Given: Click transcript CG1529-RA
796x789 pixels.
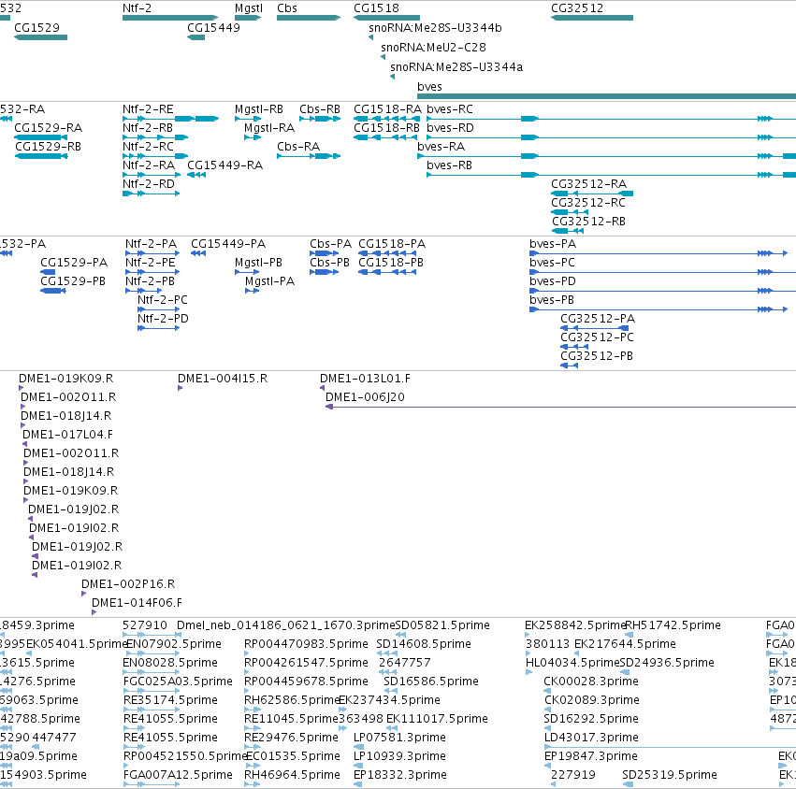Looking at the screenshot, I should pos(40,137).
